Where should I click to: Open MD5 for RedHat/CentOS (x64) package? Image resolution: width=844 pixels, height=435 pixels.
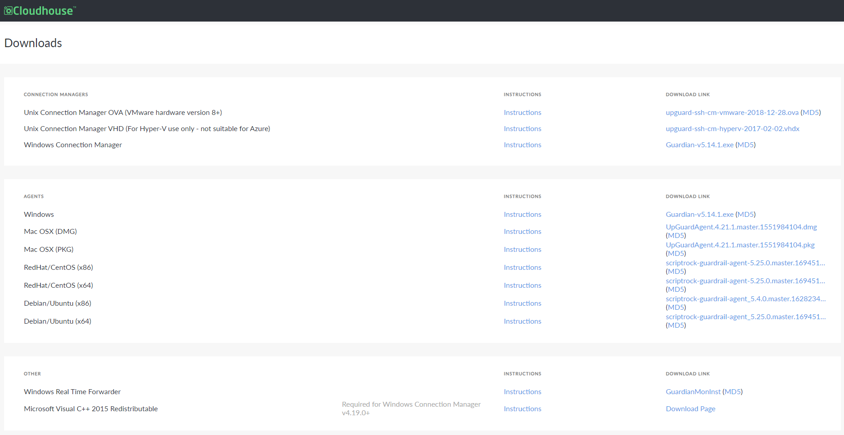tap(676, 290)
